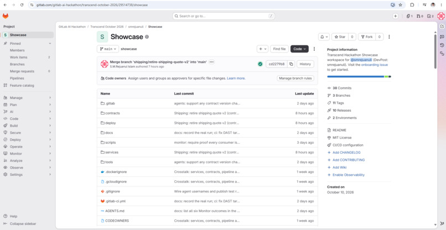Image resolution: width=446 pixels, height=230 pixels.
Task: Click the Fork button
Action: (x=367, y=36)
